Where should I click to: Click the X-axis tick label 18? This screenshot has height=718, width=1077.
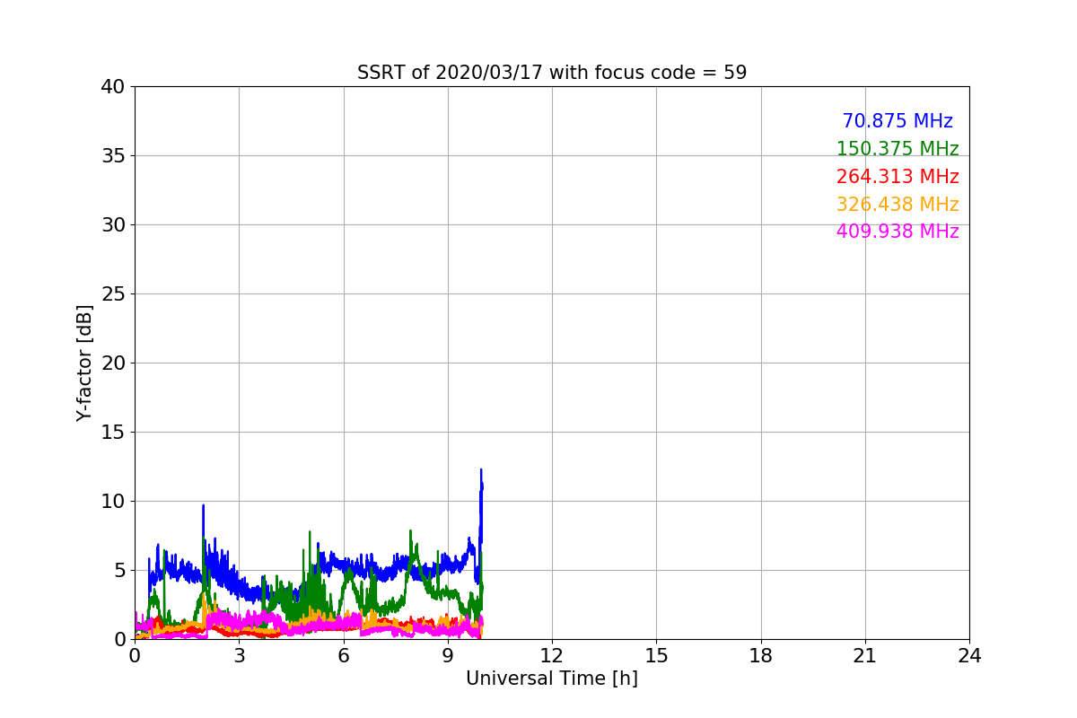tap(761, 656)
